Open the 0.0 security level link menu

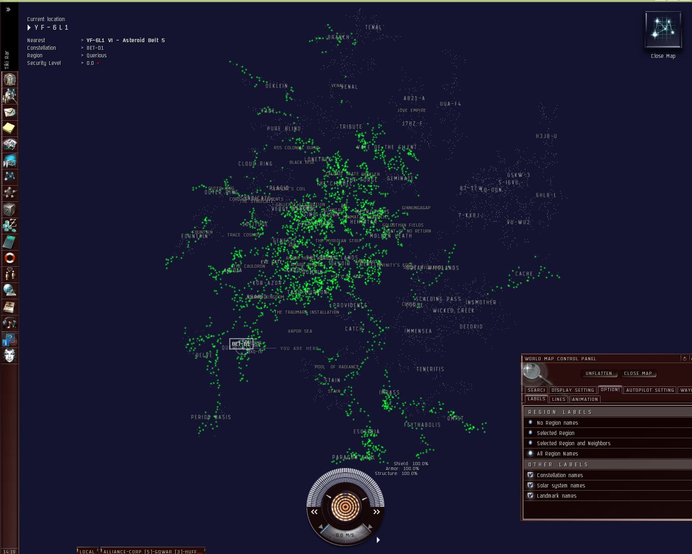click(x=90, y=63)
